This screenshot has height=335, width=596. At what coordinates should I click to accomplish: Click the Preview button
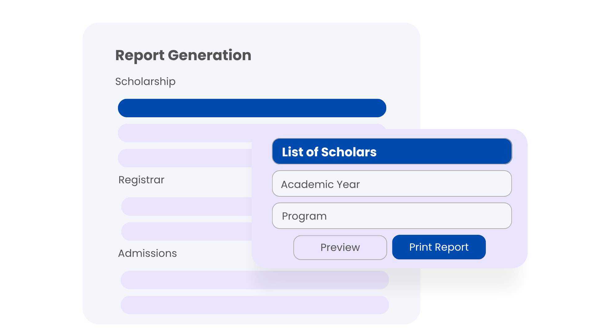pyautogui.click(x=340, y=248)
